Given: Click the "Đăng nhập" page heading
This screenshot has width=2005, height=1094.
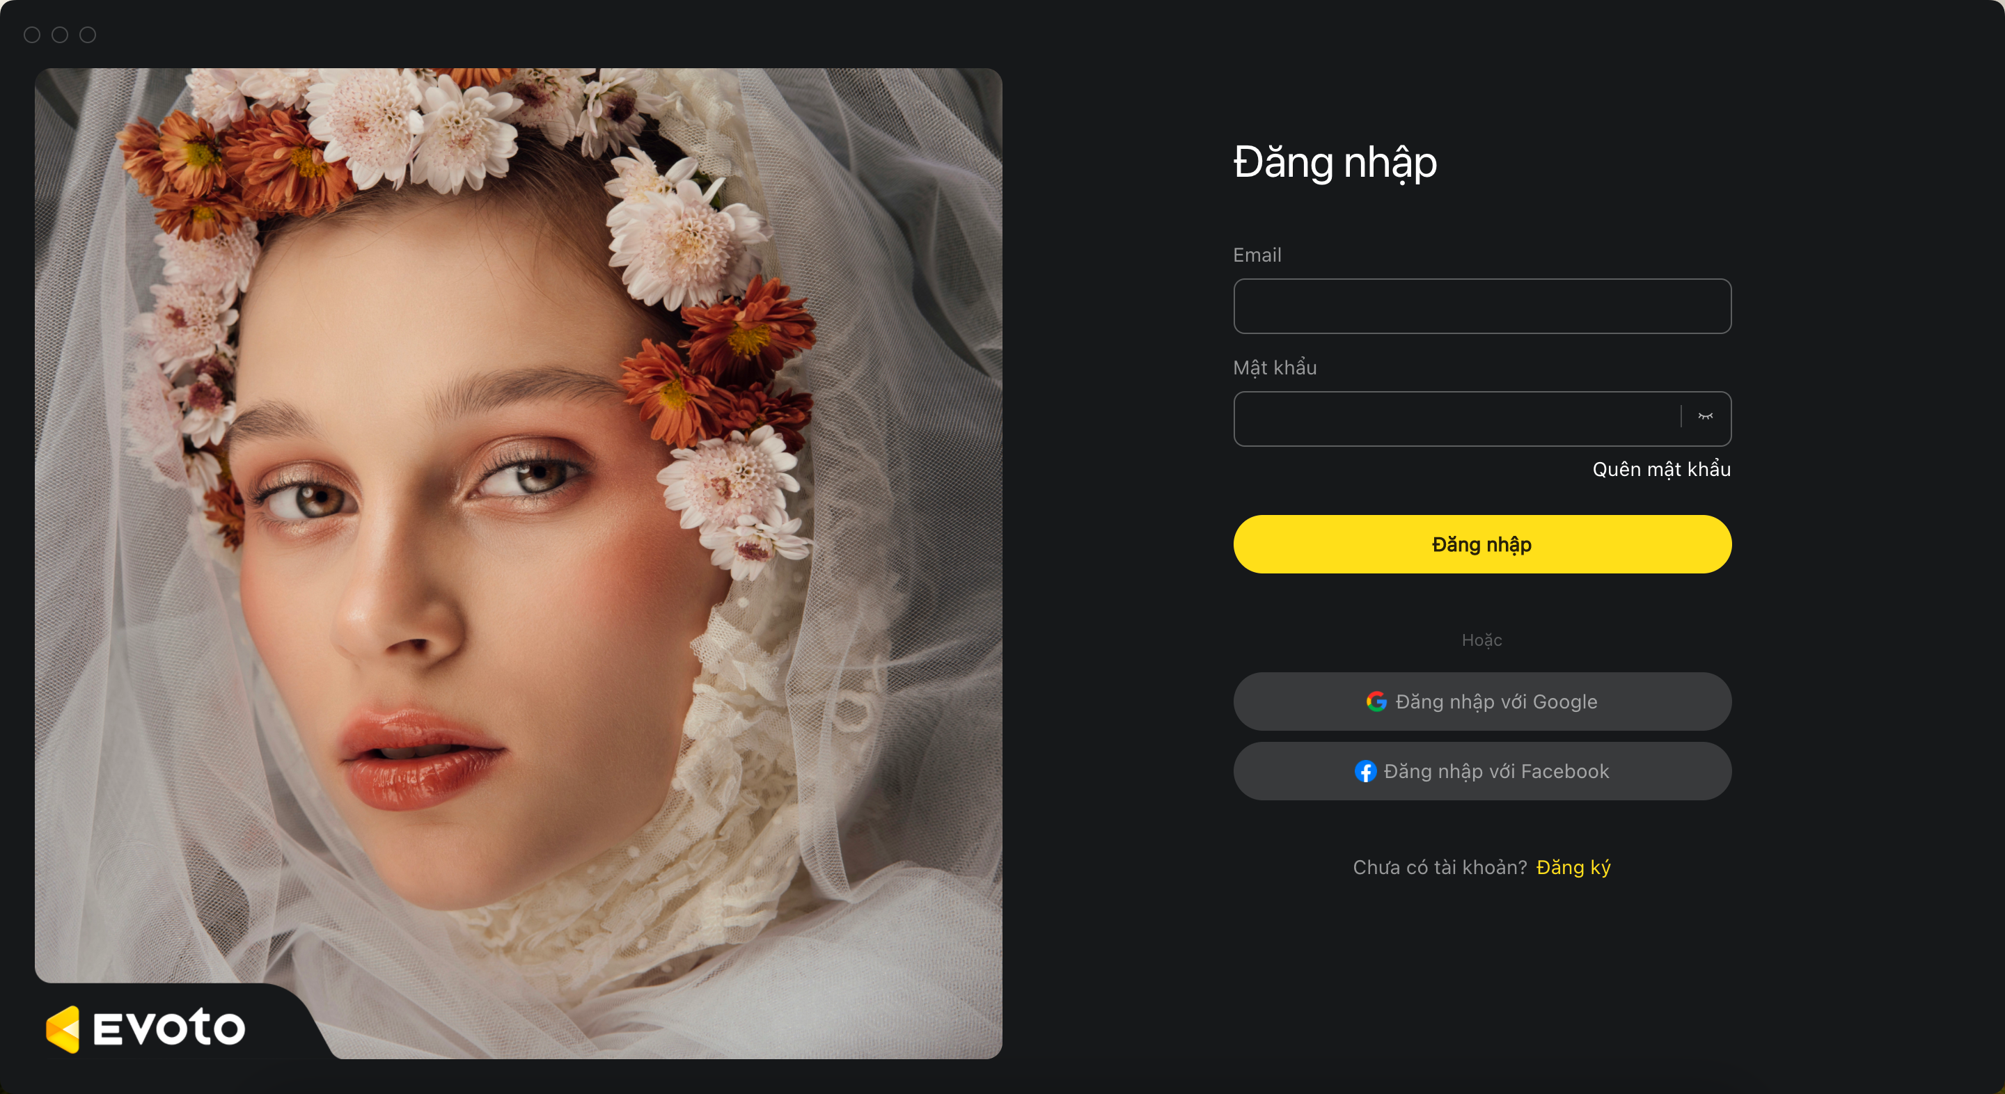Looking at the screenshot, I should click(1335, 162).
